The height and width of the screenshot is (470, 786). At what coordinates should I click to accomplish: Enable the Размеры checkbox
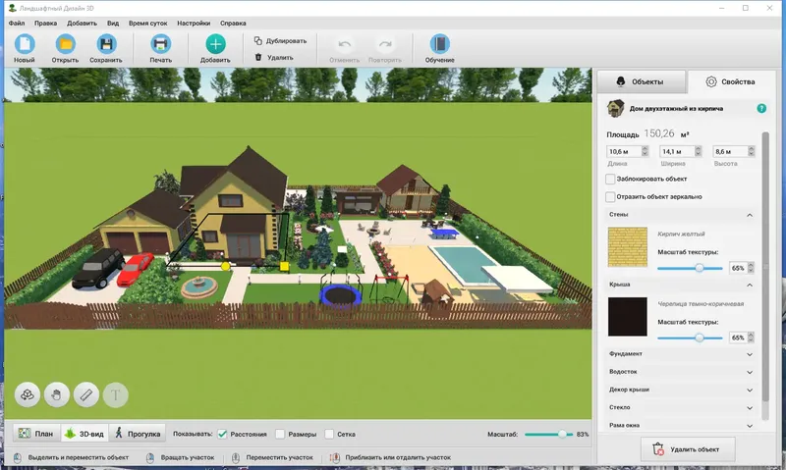pyautogui.click(x=280, y=434)
